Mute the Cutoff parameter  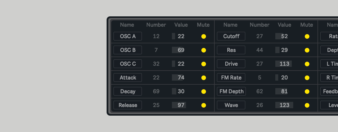[x=307, y=36]
